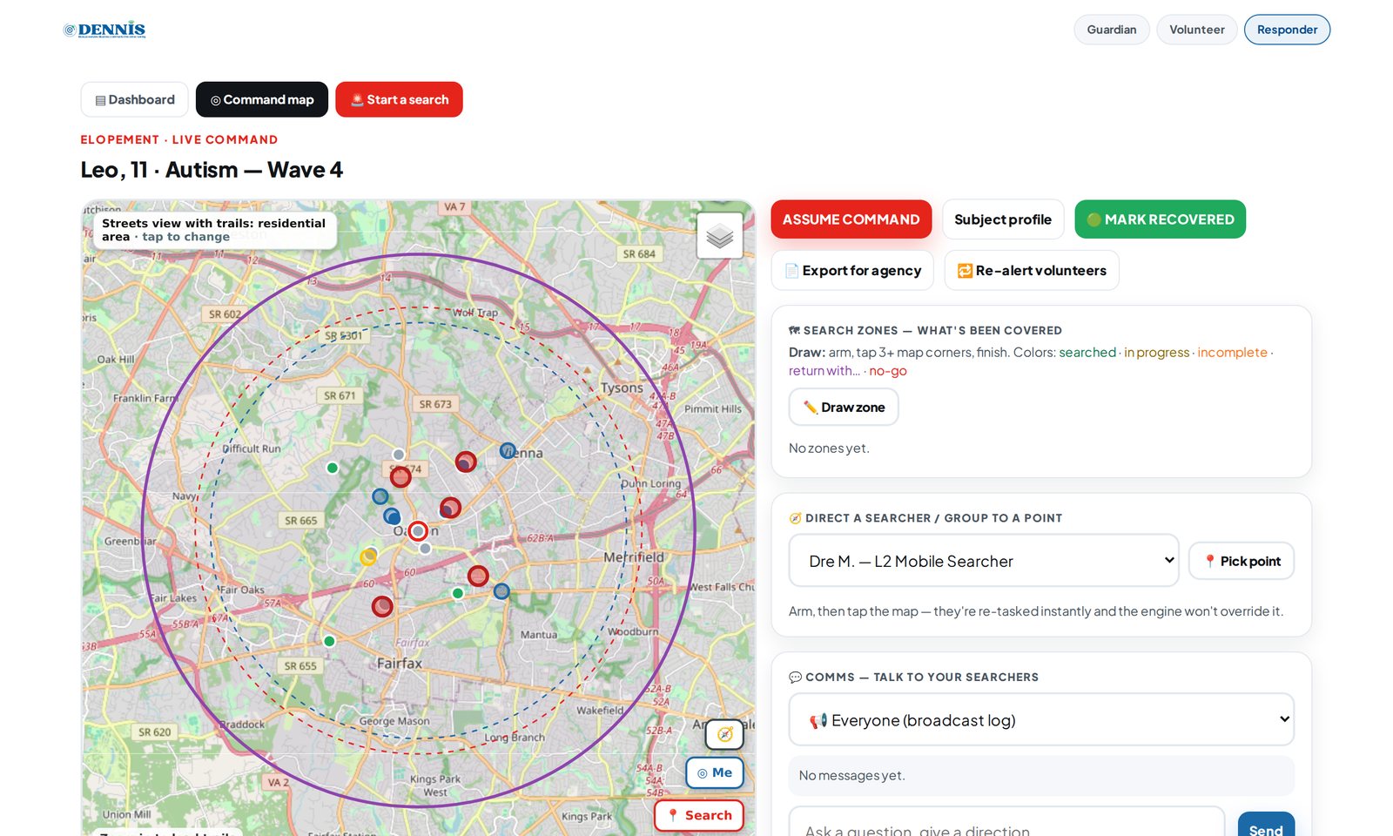Click the blue marker near Merrifield
The image size is (1393, 836).
501,591
